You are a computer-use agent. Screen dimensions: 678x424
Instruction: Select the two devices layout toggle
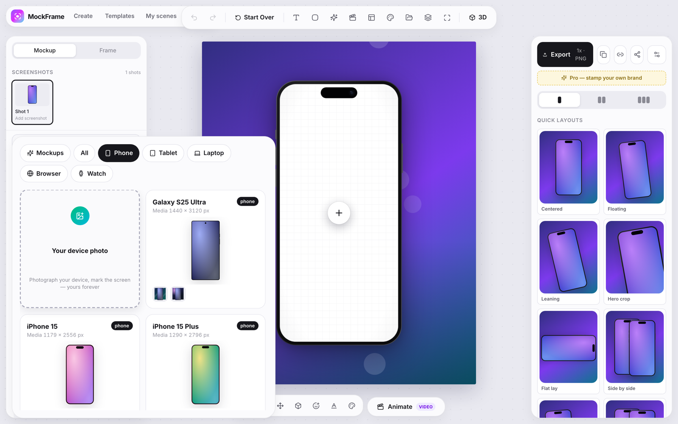click(601, 100)
